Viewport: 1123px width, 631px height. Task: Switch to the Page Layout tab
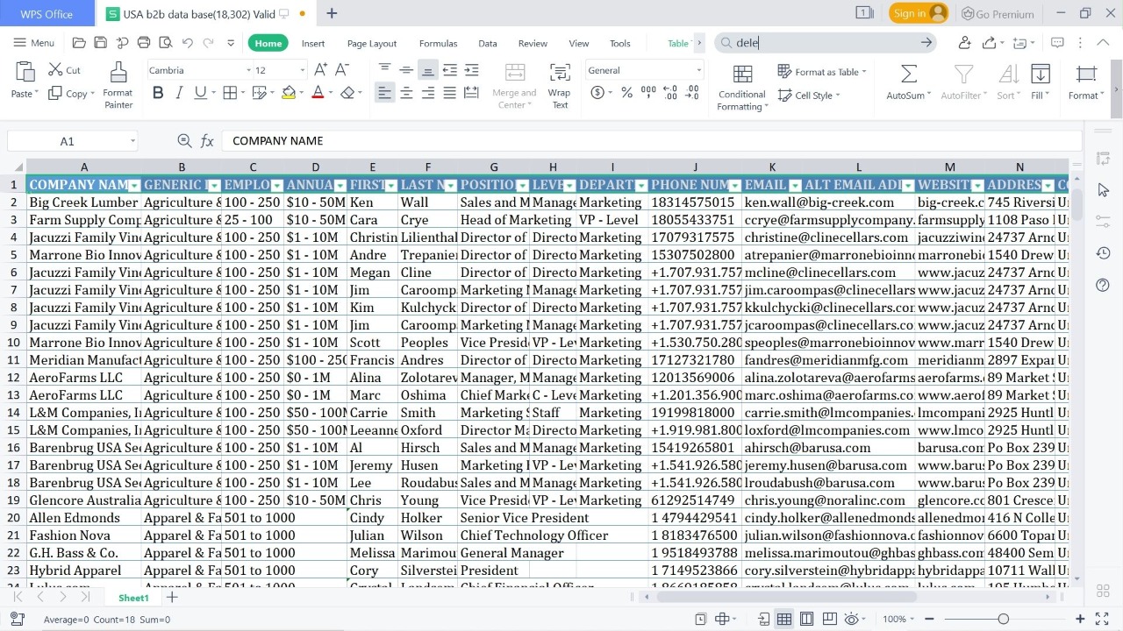click(x=372, y=43)
